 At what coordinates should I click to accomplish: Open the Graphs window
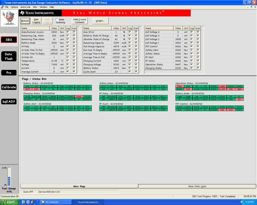(x=100, y=21)
